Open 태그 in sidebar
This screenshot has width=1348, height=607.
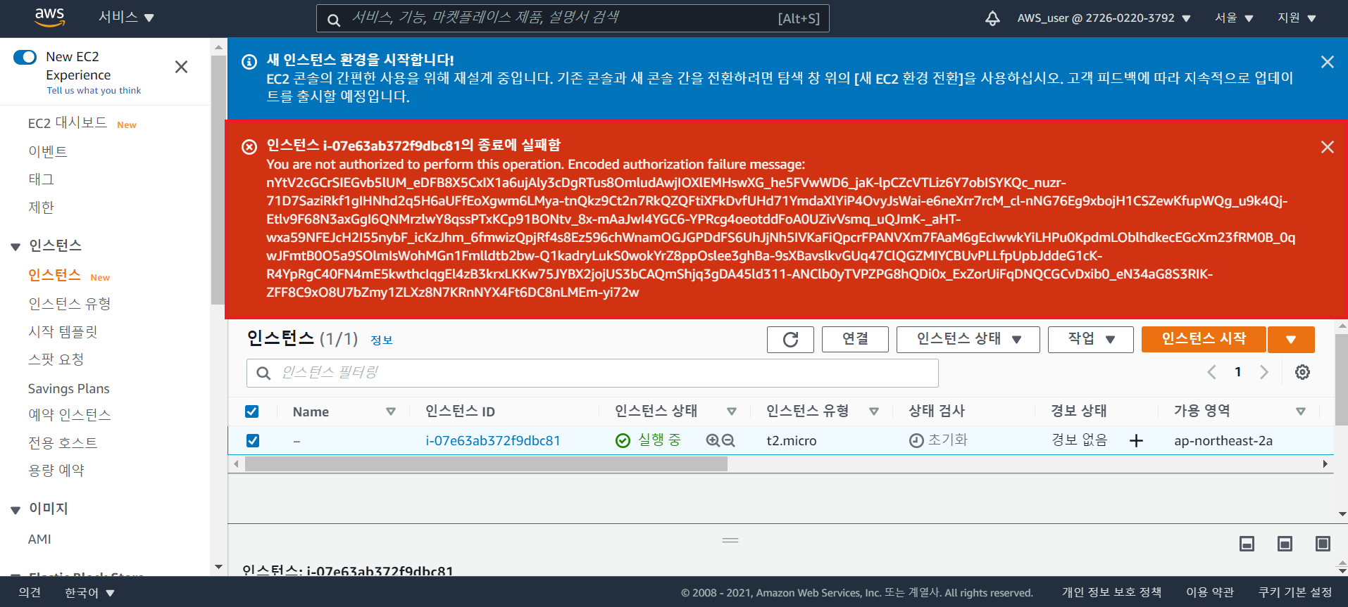(41, 179)
